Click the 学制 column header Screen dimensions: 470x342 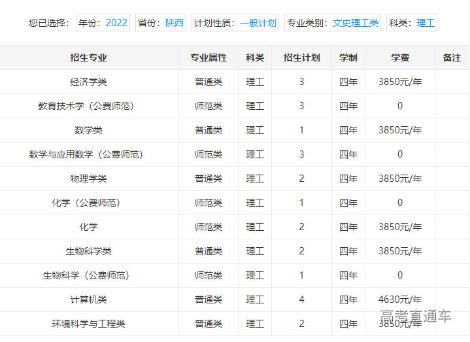(348, 58)
